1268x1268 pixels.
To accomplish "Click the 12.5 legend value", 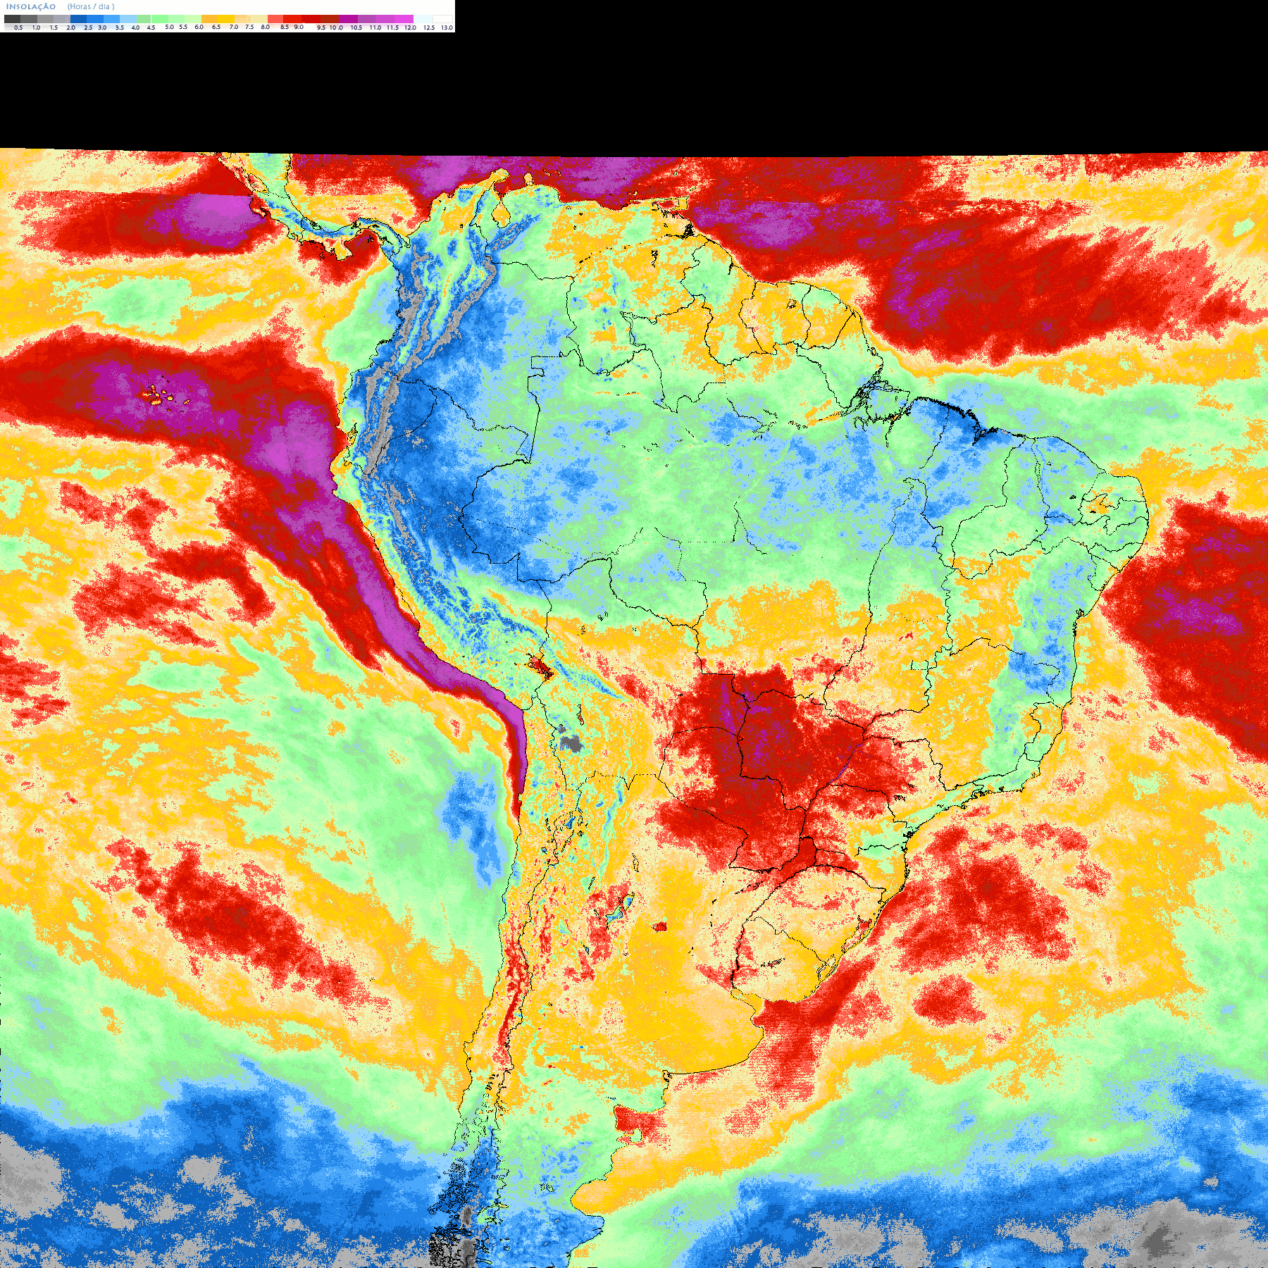I will [429, 27].
